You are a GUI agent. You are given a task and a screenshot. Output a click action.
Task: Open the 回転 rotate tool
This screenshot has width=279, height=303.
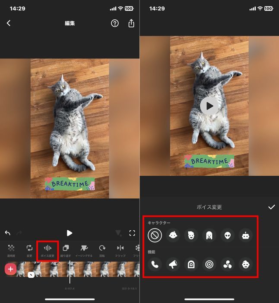pos(102,250)
